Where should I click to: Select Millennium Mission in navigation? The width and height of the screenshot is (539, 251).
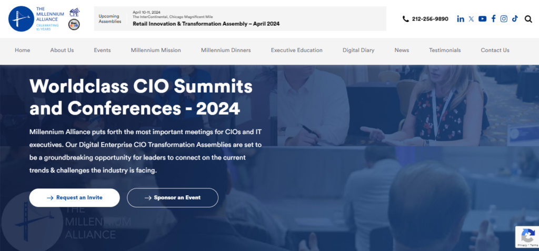pos(156,50)
